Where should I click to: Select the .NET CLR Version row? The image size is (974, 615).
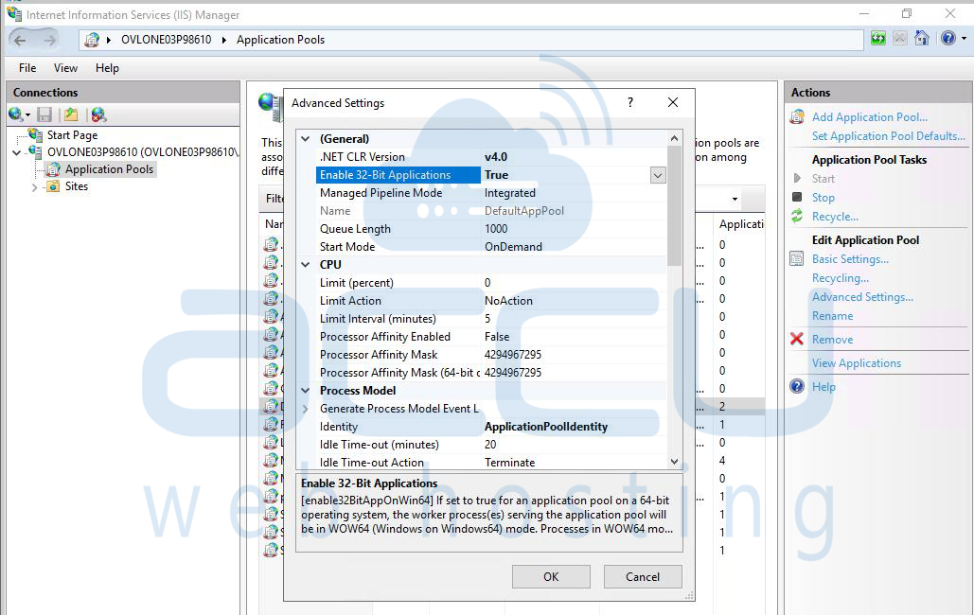491,157
